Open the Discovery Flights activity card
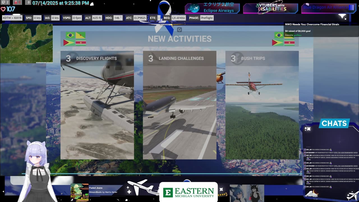 click(97, 105)
